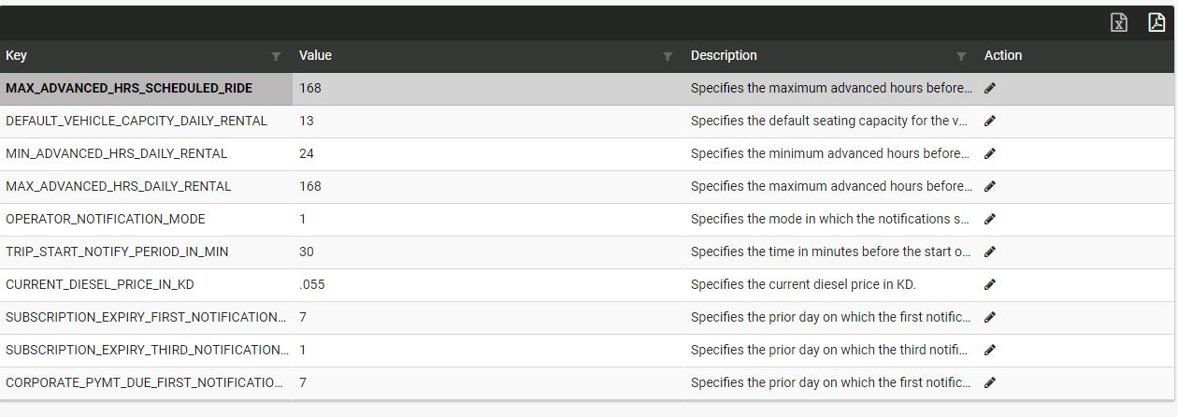Image resolution: width=1178 pixels, height=417 pixels.
Task: Open editor for OPERATOR_NOTIFICATION_MODE
Action: tap(990, 220)
